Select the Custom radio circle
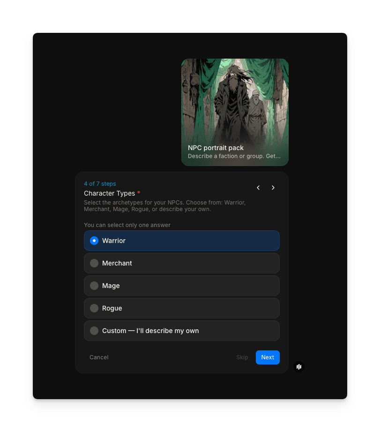The height and width of the screenshot is (432, 380). coord(94,331)
